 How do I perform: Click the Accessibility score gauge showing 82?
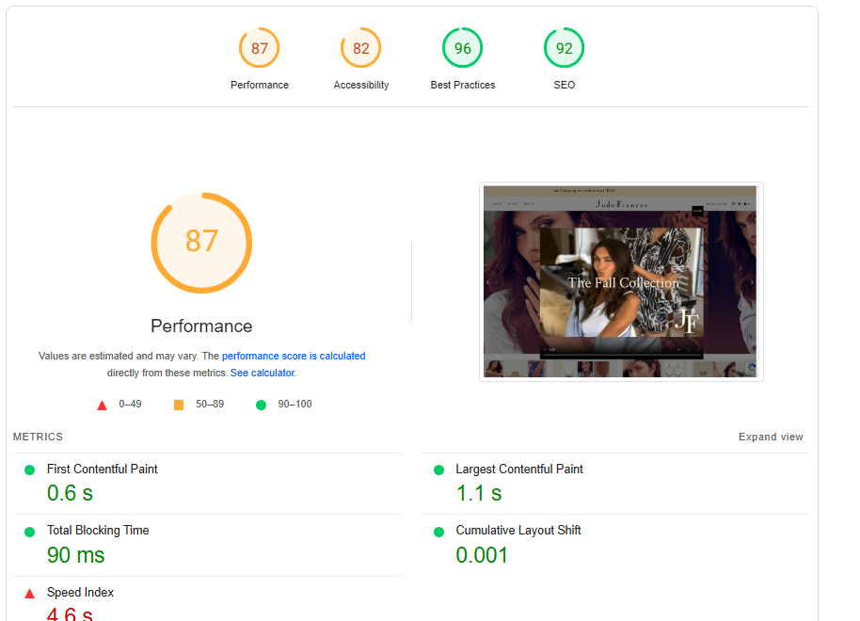click(x=361, y=48)
